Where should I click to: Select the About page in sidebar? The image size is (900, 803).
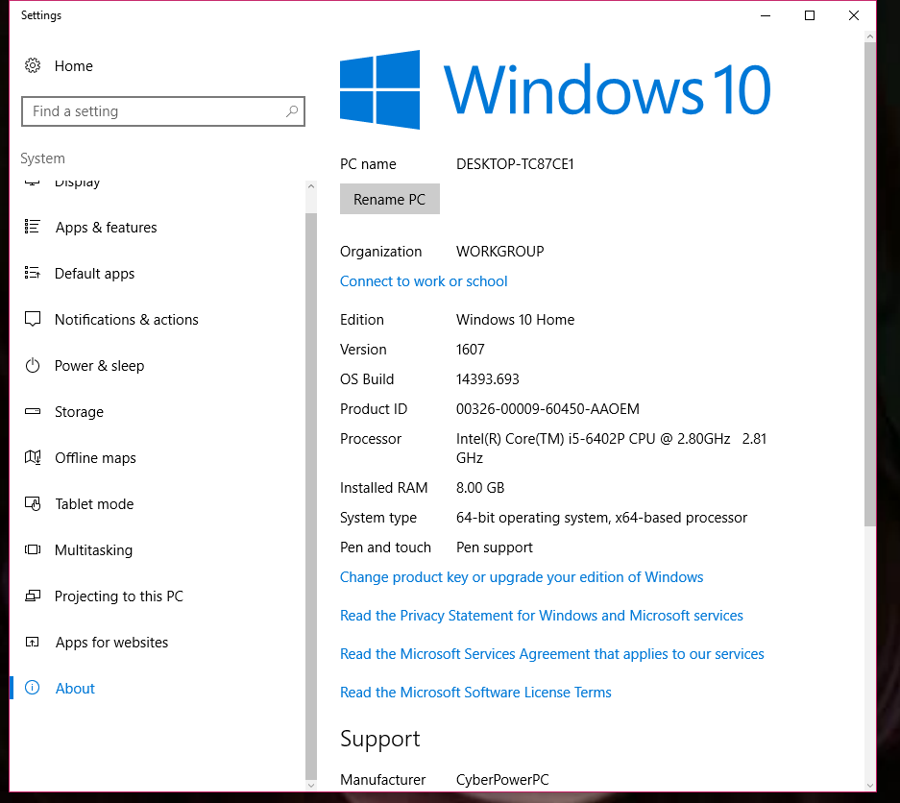(75, 689)
